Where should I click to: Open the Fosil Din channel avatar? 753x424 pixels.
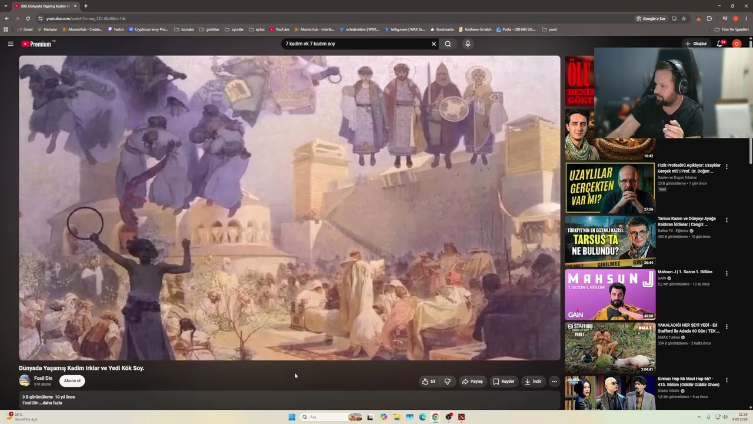(25, 380)
